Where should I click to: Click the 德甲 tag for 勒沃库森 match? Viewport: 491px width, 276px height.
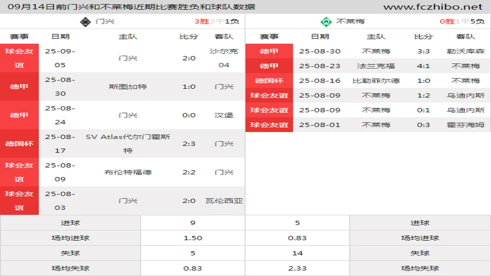[x=269, y=51]
